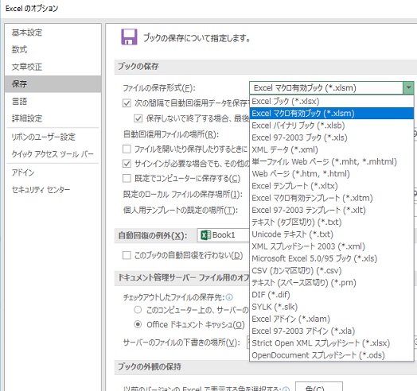The height and width of the screenshot is (391, 417).
Task: Click info icon beside チェックアウトしたファイルの保存先
Action: (229, 297)
